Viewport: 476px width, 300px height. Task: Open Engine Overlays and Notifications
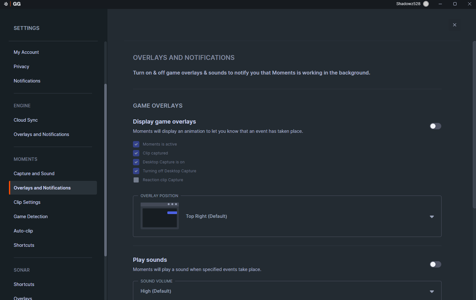point(41,134)
